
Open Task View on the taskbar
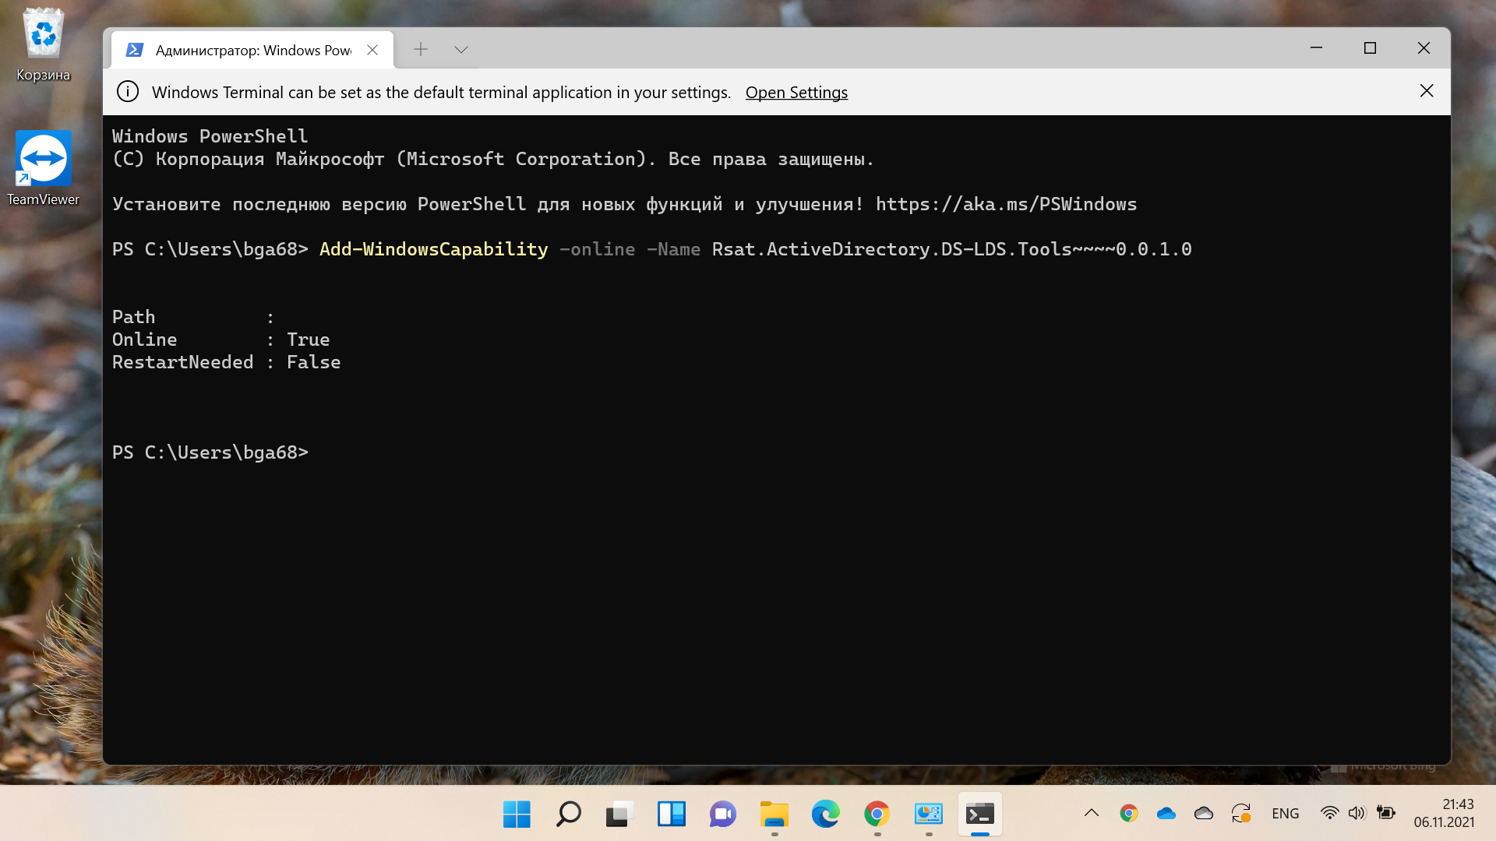619,814
